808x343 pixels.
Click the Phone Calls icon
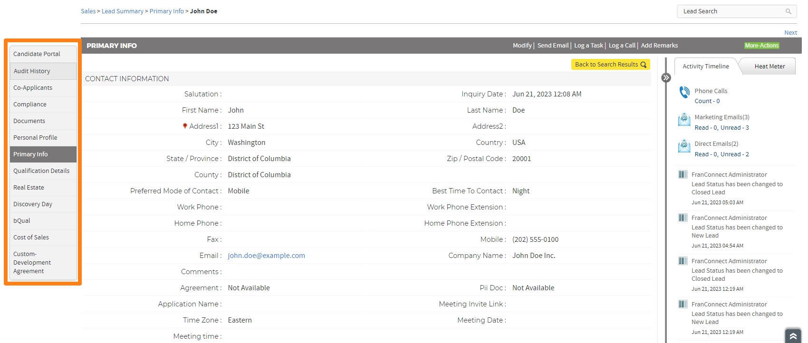point(684,92)
